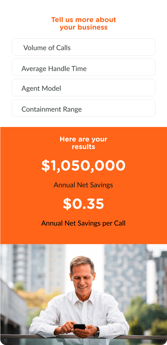Screen dimensions: 167x345
Task: Select the Containment Range input box
Action: [83, 108]
